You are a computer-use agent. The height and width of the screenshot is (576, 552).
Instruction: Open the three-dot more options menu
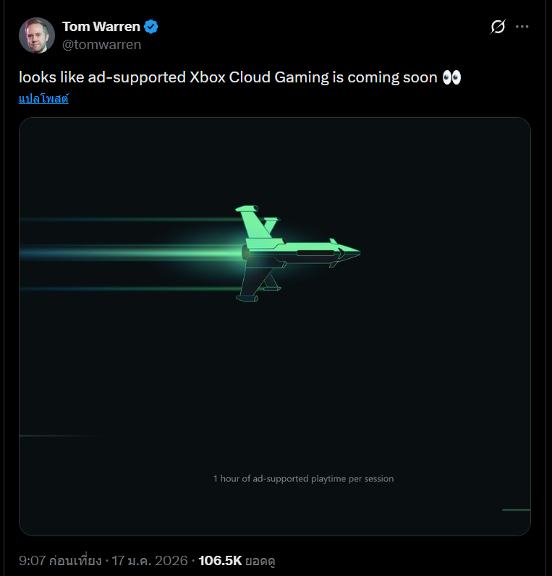click(x=522, y=27)
